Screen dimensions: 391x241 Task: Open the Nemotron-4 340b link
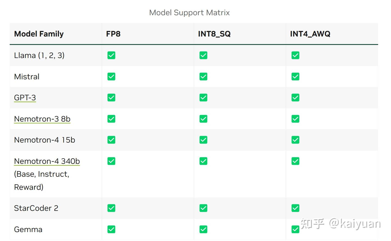(x=47, y=161)
